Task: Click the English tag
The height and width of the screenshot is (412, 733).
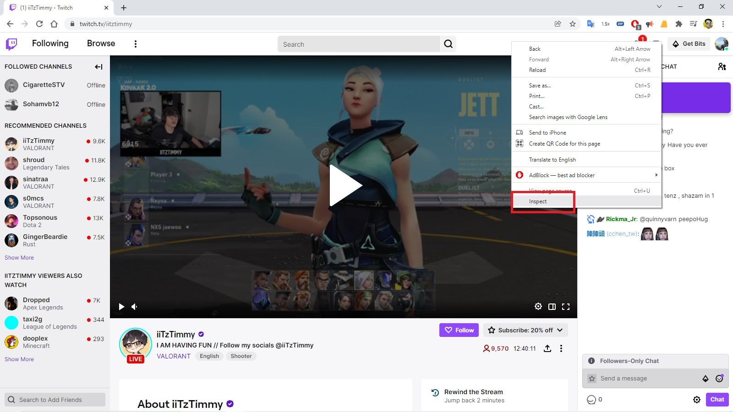Action: tap(209, 356)
